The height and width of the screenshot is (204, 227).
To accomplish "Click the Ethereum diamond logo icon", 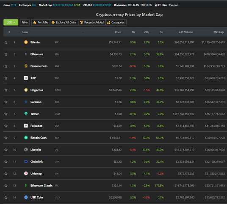I will coord(26,54).
